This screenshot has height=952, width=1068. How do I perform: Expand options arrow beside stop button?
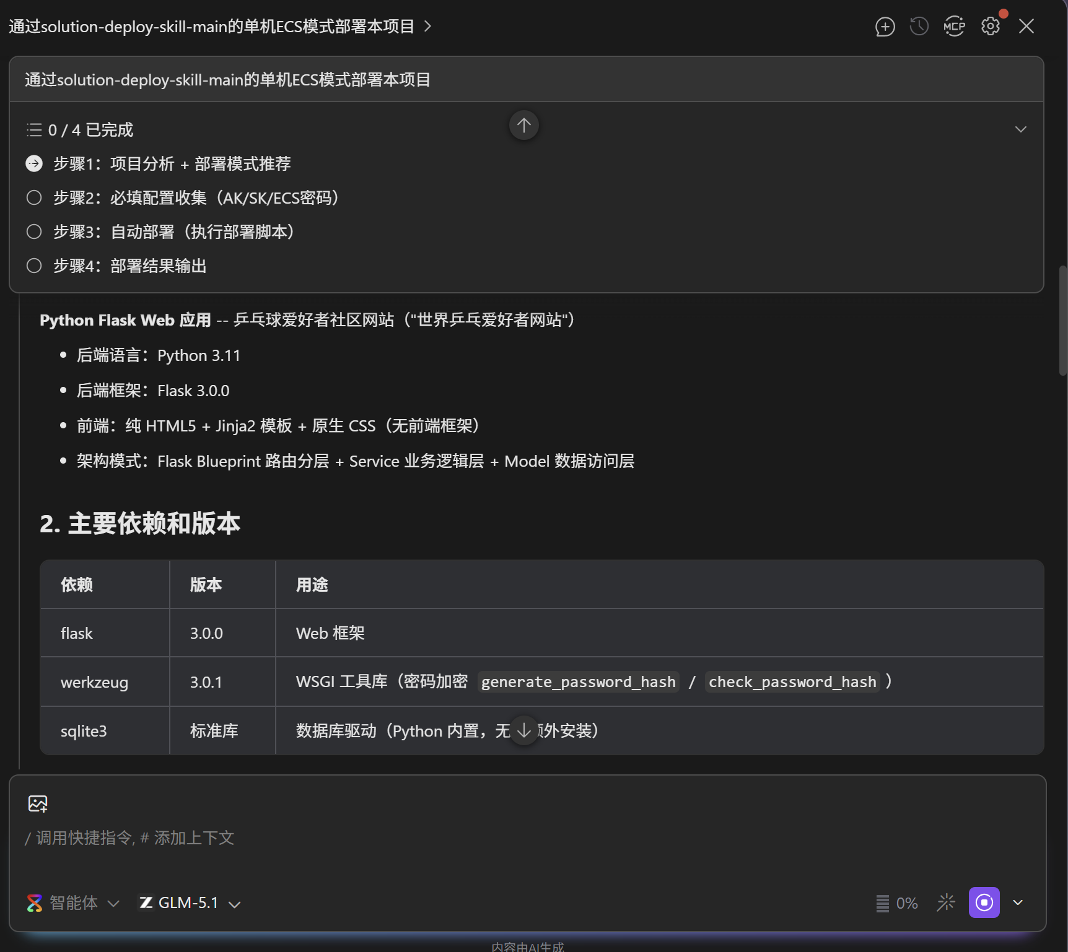(1018, 902)
